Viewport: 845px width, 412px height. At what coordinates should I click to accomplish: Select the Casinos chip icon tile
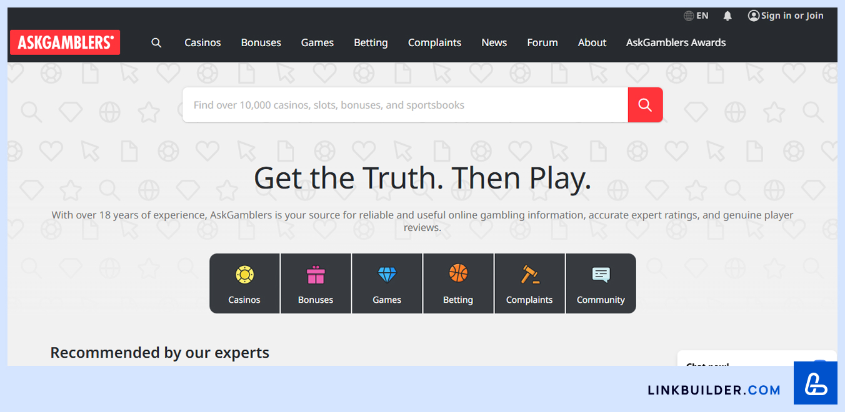tap(244, 283)
